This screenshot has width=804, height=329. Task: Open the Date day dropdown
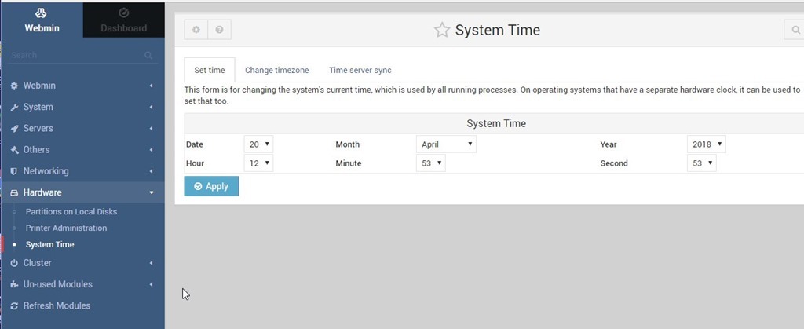point(259,144)
